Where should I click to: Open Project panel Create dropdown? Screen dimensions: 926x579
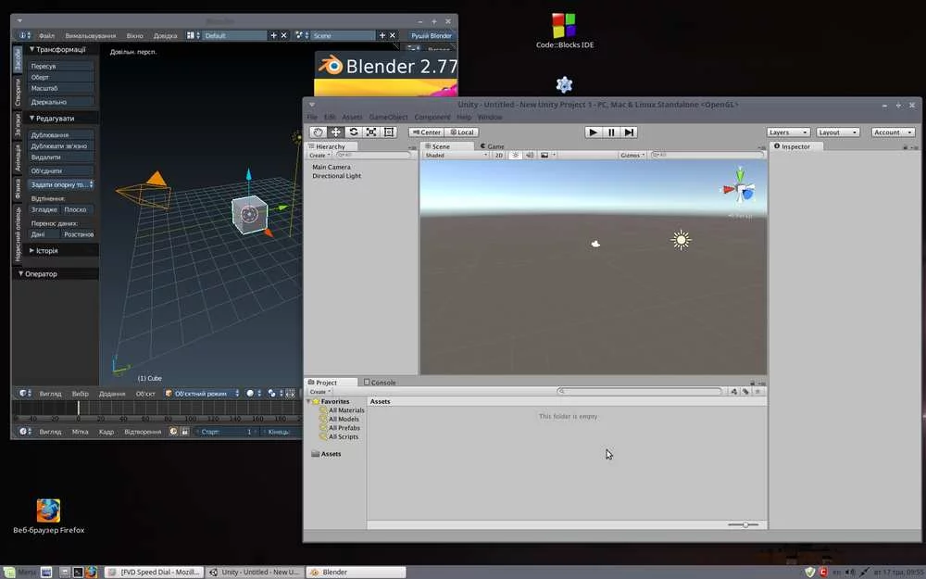pos(320,392)
